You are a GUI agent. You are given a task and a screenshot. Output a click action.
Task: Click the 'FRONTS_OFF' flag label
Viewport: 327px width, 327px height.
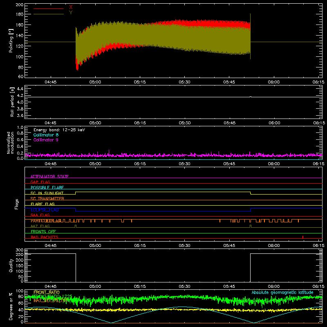point(43,232)
